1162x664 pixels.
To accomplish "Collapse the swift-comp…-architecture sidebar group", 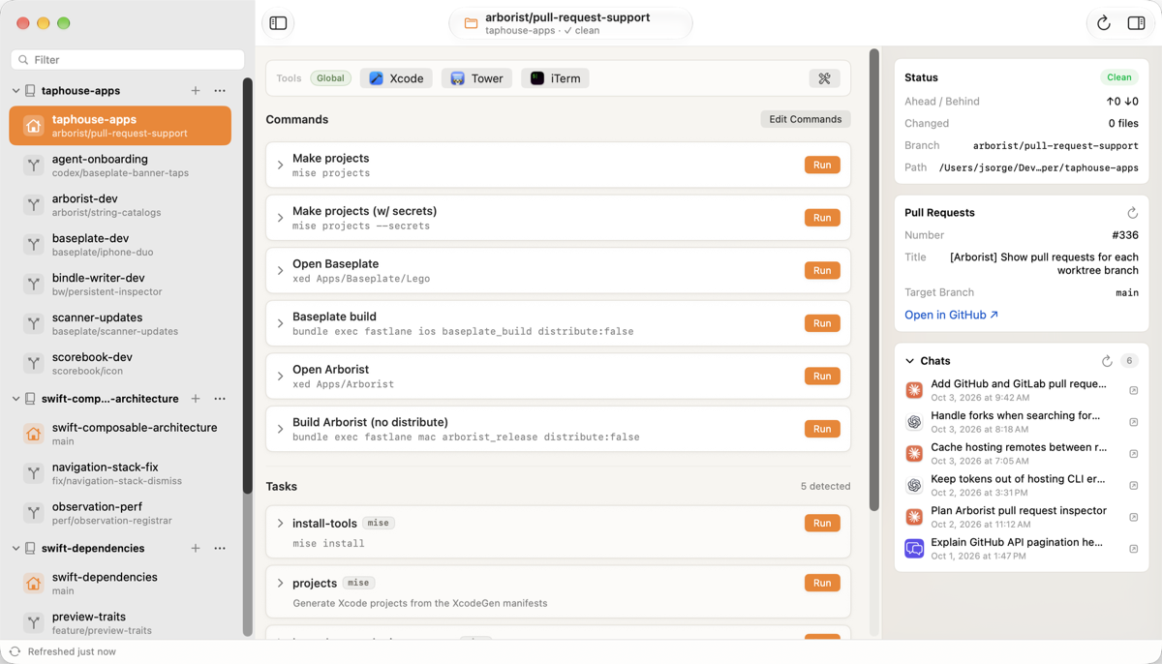I will point(15,399).
